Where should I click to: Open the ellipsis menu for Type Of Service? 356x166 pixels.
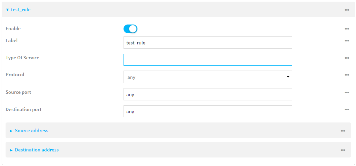coord(347,58)
